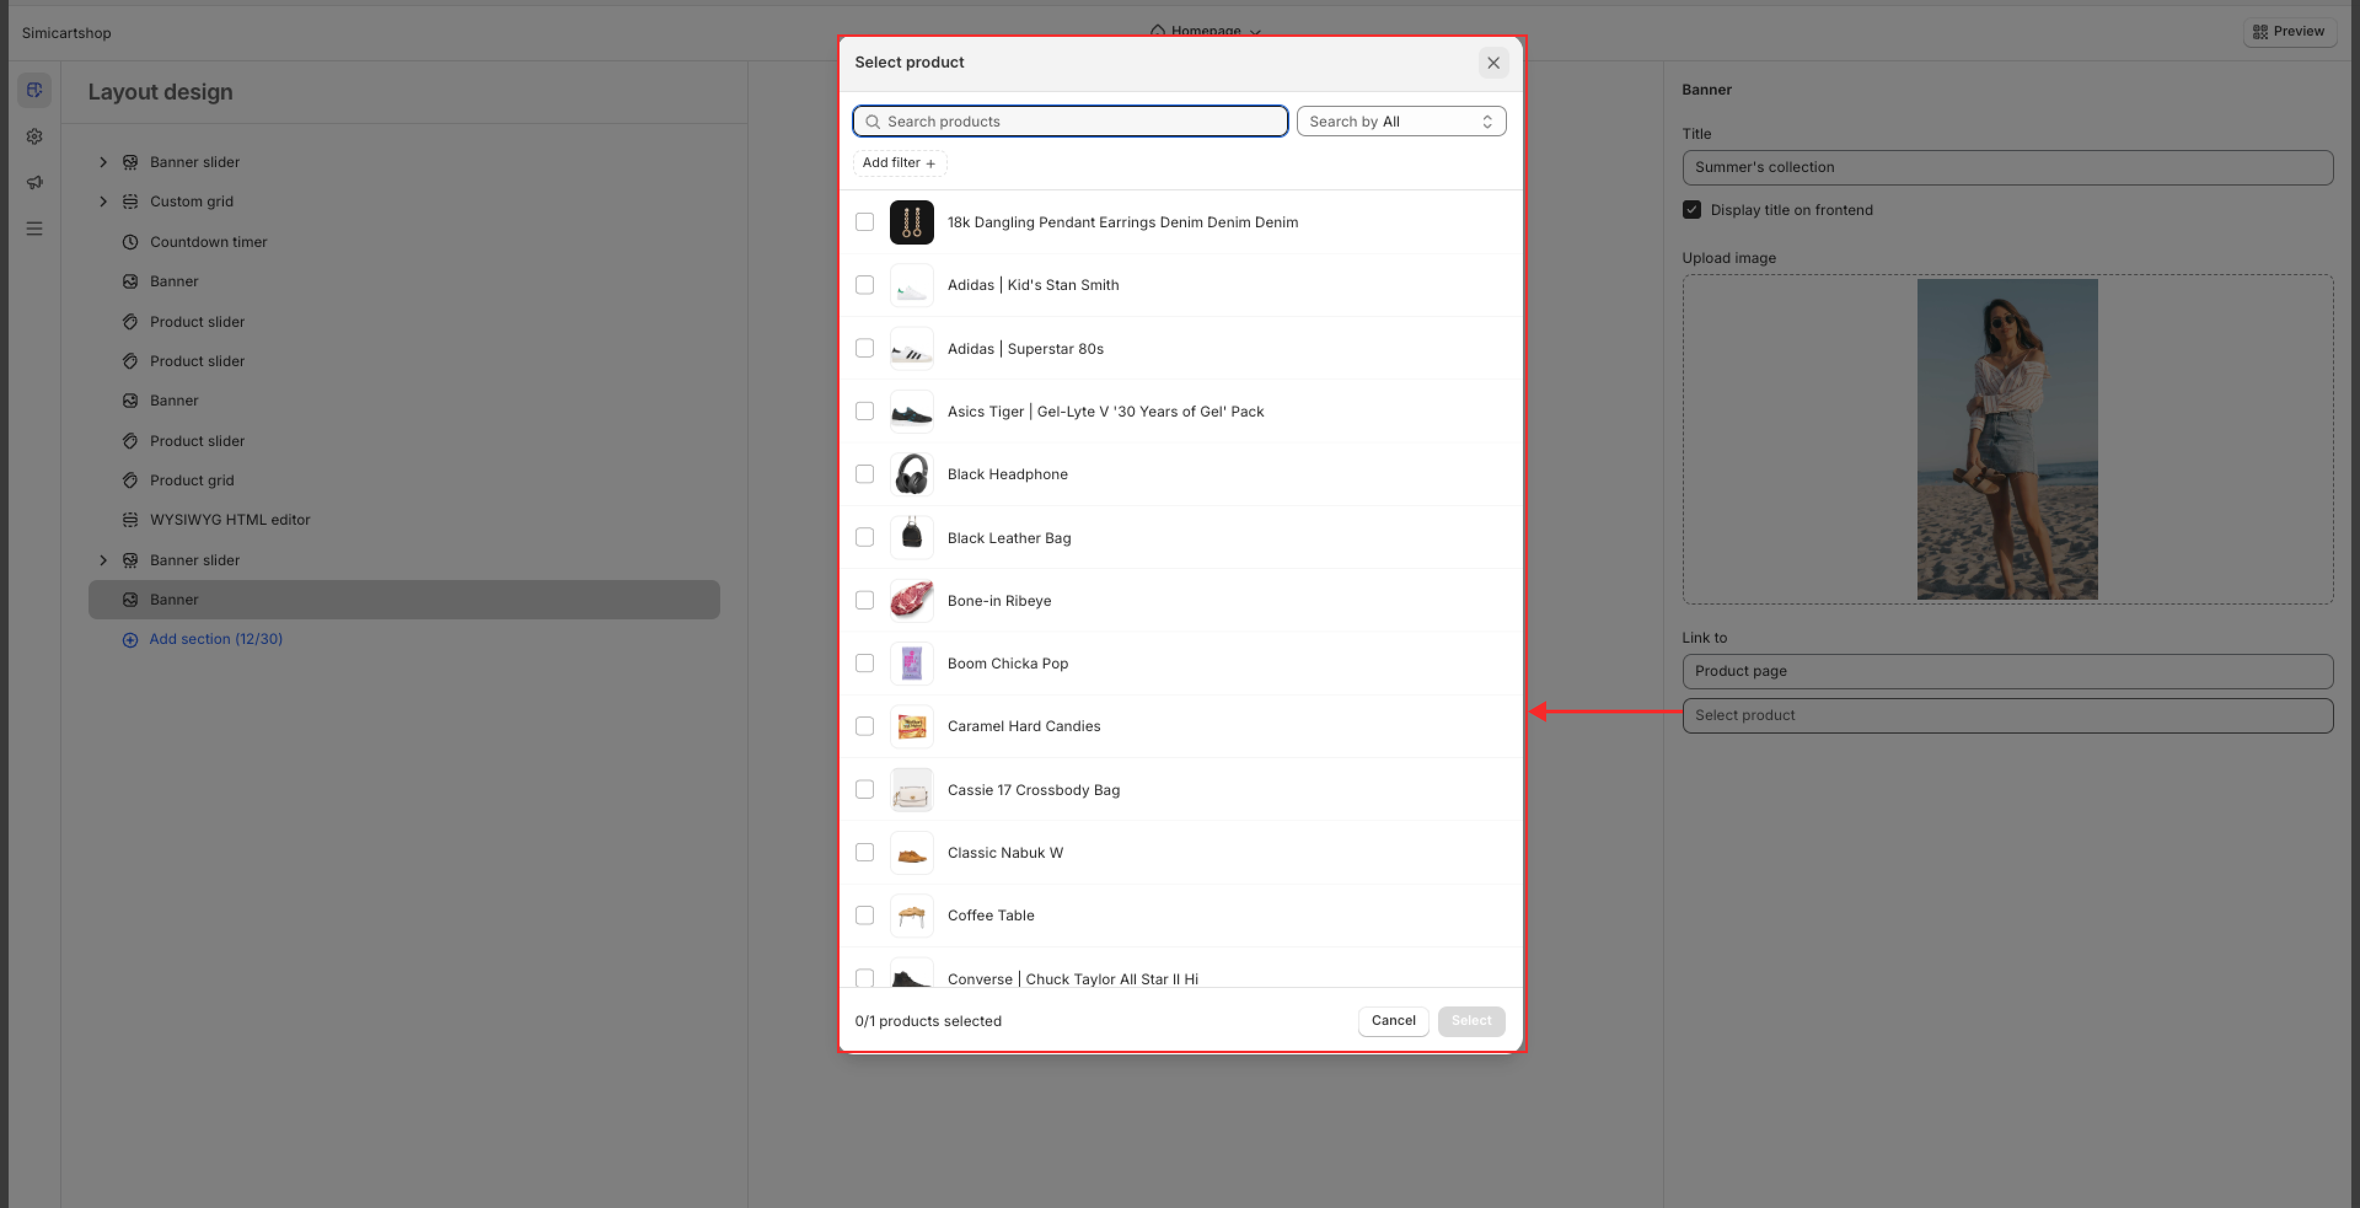Toggle Display title on frontend checkbox
Screen dimensions: 2360x1208
pos(1691,210)
